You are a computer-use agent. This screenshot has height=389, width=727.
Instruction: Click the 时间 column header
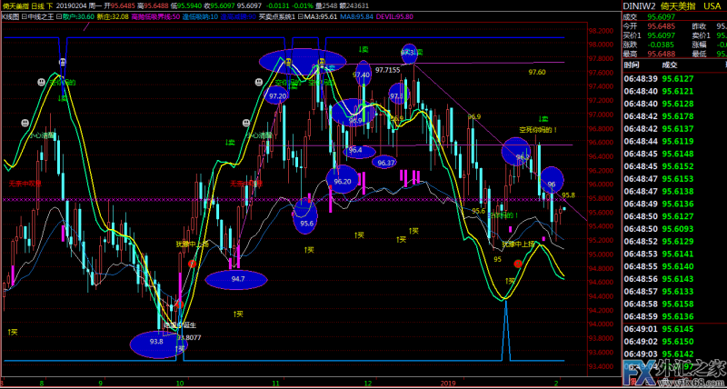point(633,65)
